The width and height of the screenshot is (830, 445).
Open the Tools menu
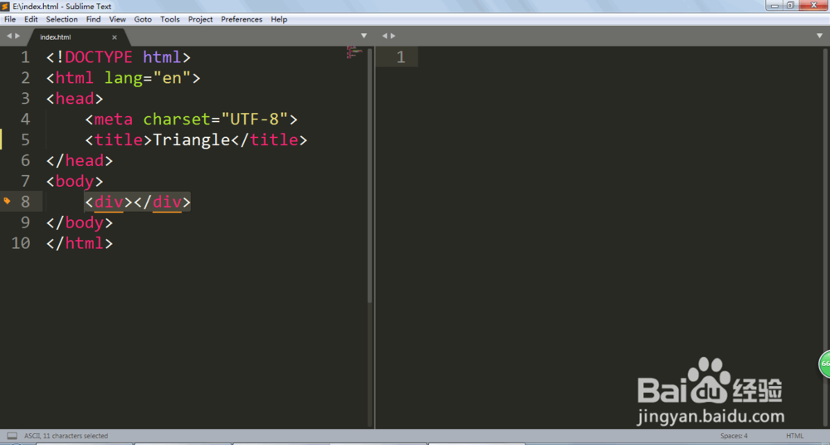pyautogui.click(x=170, y=19)
